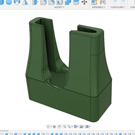Select the Offset Face layered icon
Screen dimensions: 135x135
76,2
